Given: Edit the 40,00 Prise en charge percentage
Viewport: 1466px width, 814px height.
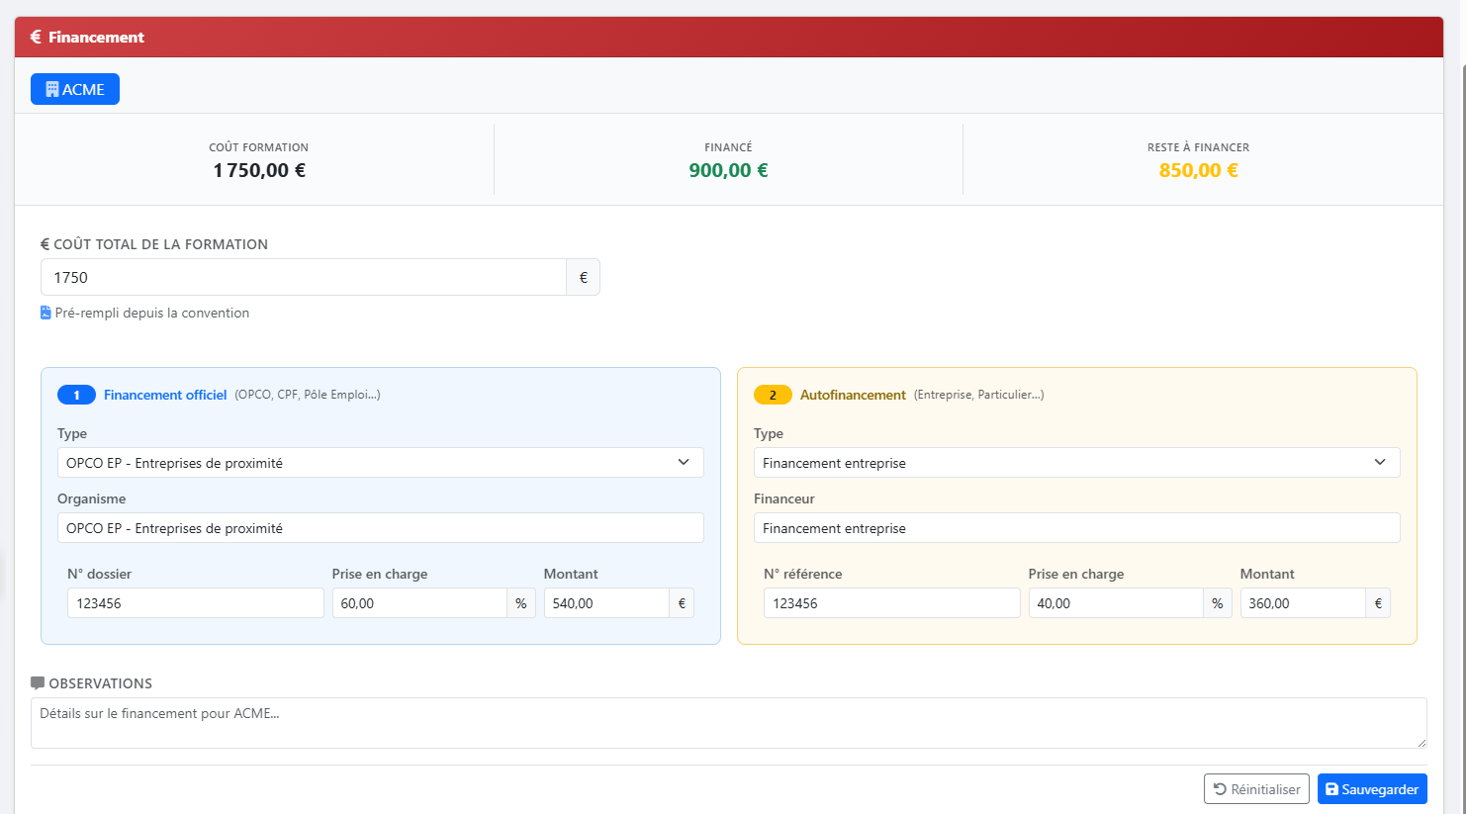Looking at the screenshot, I should tap(1116, 603).
